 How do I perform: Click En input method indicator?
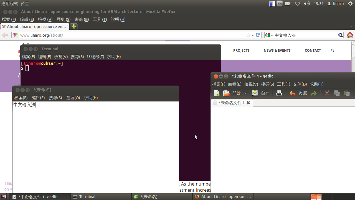coord(280,4)
